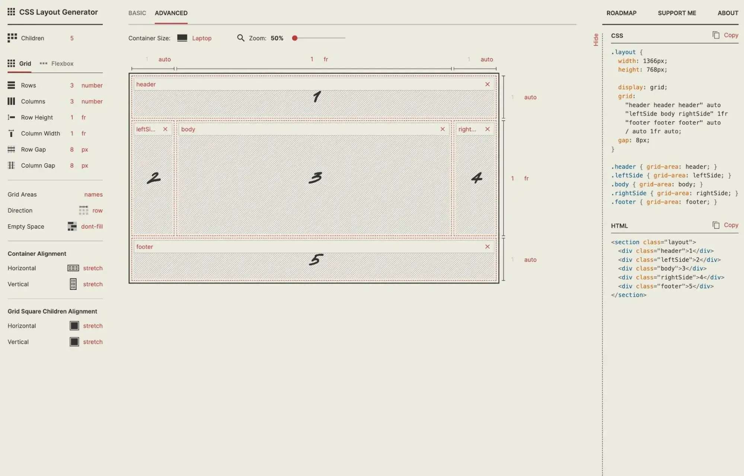This screenshot has width=744, height=476.
Task: Open the ADVANCED tab
Action: tap(171, 13)
